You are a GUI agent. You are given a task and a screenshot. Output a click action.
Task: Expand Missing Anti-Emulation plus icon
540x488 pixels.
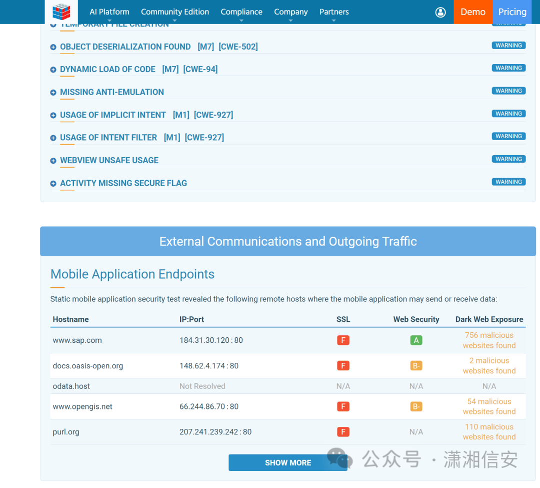pyautogui.click(x=53, y=93)
